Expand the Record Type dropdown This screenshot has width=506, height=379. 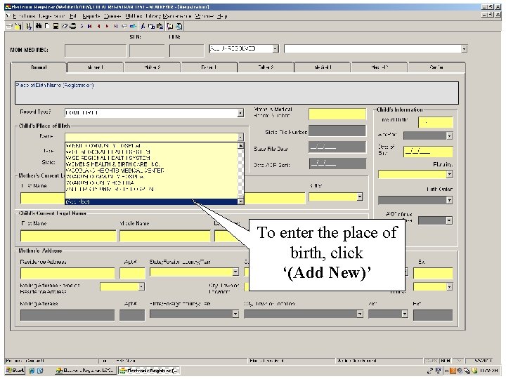pyautogui.click(x=240, y=113)
